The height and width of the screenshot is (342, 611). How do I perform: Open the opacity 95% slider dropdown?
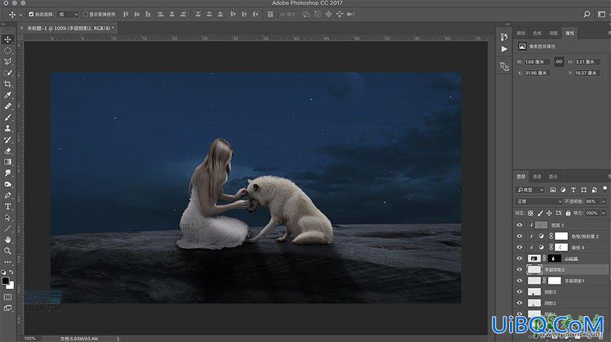click(x=603, y=202)
